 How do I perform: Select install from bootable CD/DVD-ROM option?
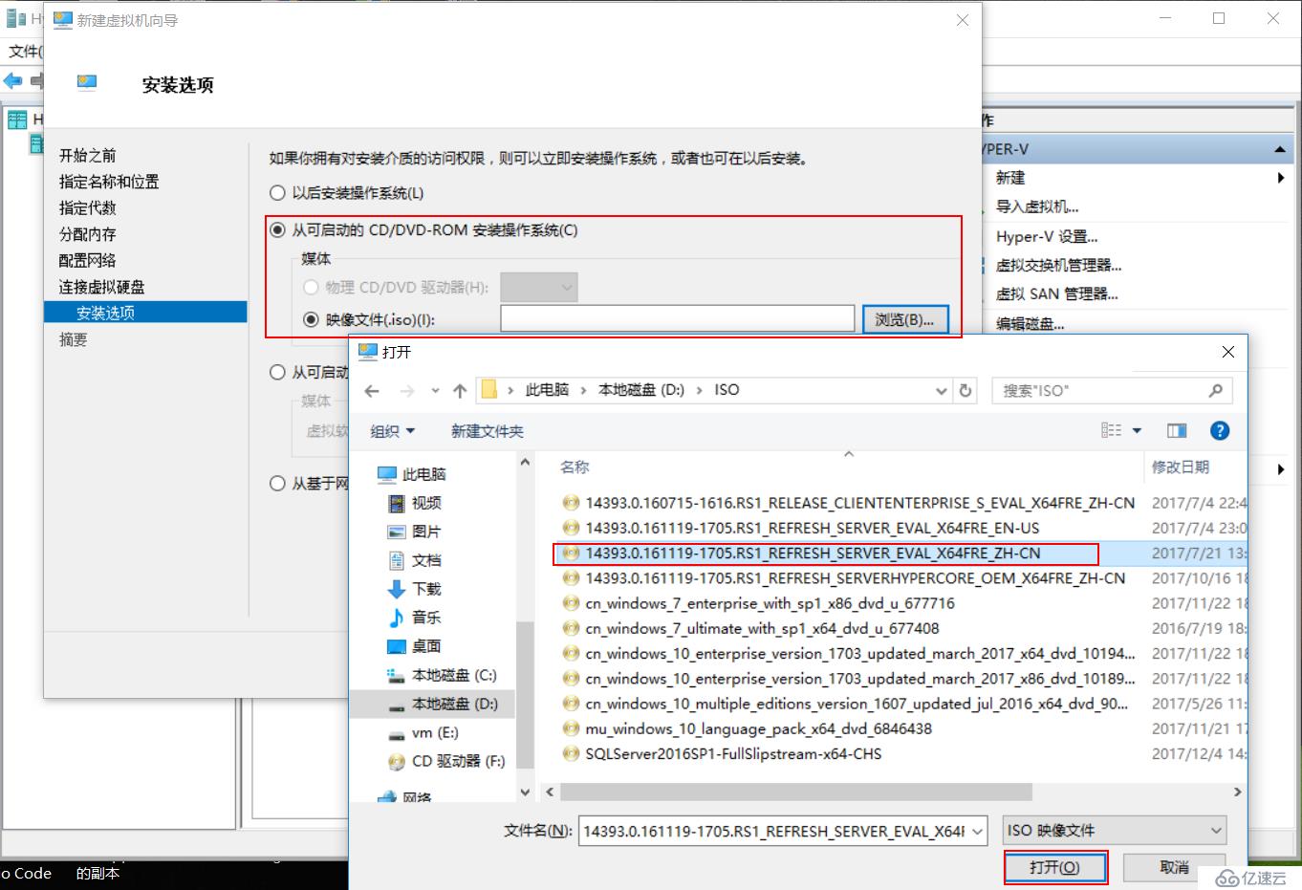tap(277, 230)
